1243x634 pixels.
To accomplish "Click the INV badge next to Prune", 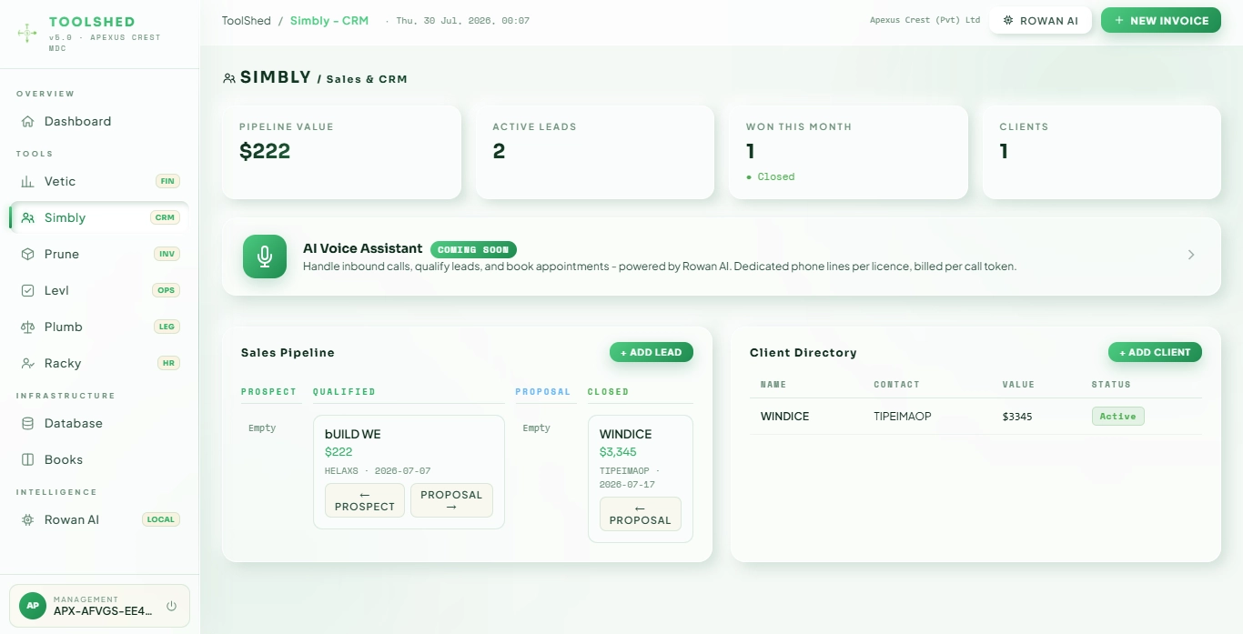I will (167, 254).
